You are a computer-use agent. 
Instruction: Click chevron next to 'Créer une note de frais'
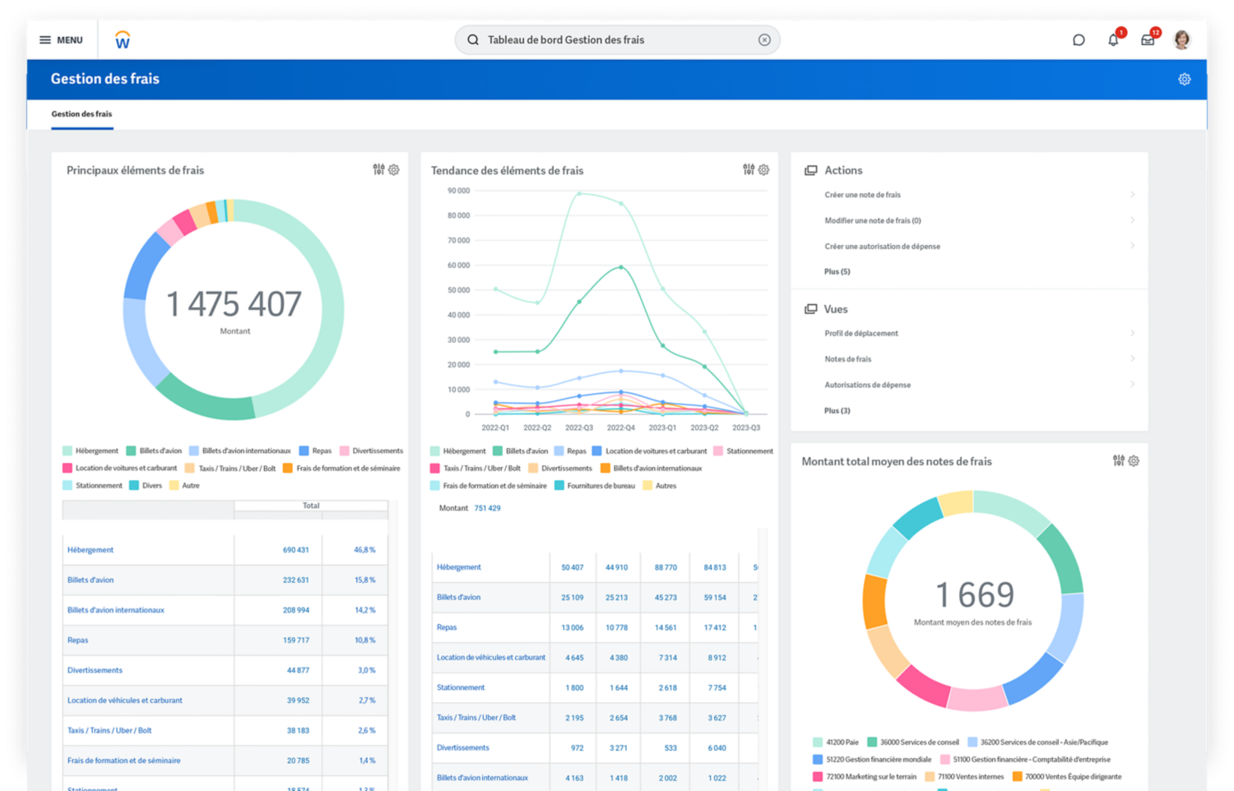point(1133,195)
